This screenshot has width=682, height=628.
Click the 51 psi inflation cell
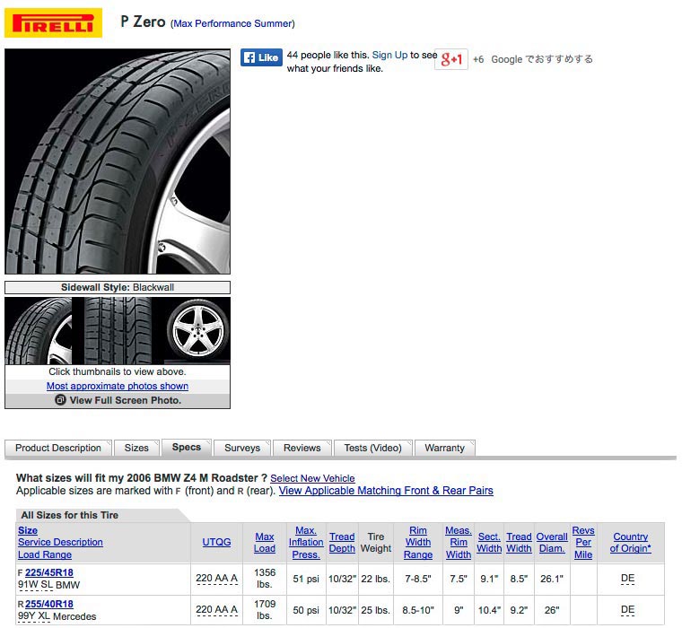pos(306,579)
